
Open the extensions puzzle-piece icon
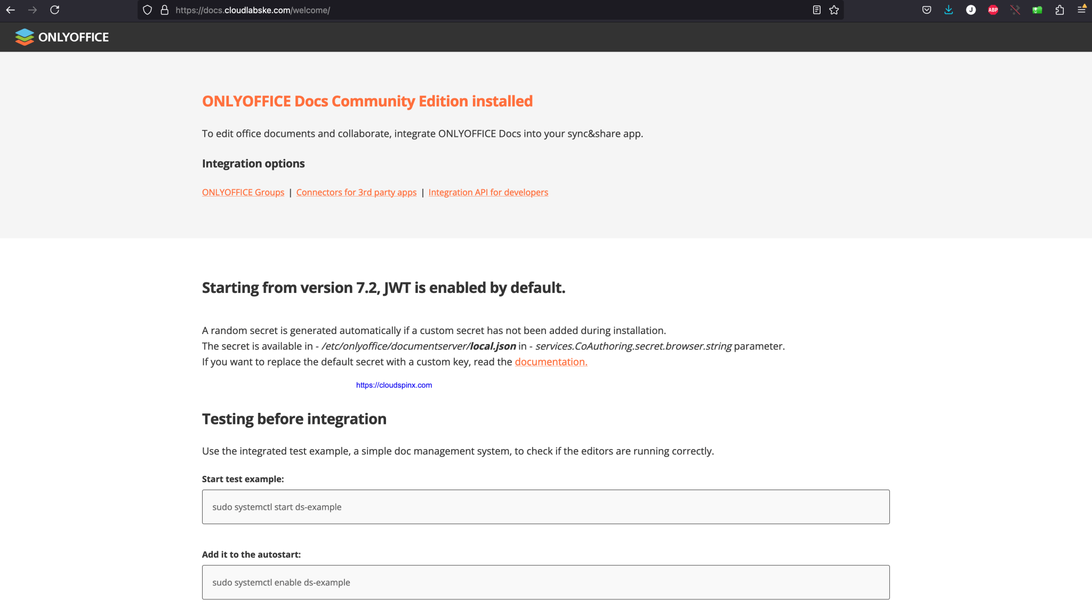(x=1059, y=10)
